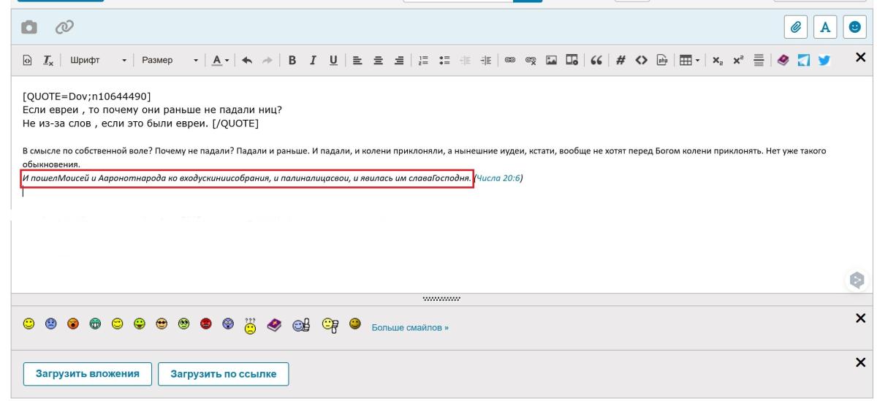The image size is (877, 401).
Task: Open attachments via paperclip icon
Action: (796, 26)
